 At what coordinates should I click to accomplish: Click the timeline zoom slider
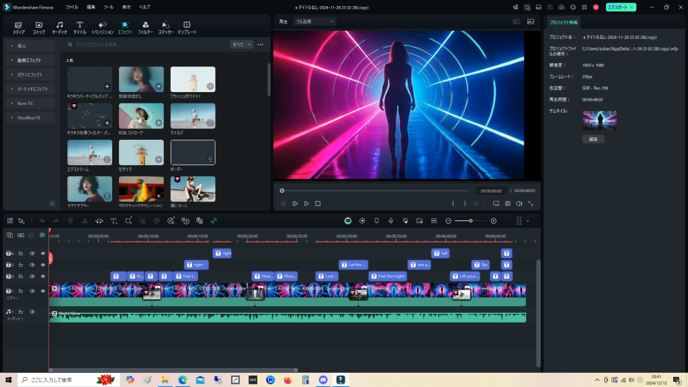point(470,220)
